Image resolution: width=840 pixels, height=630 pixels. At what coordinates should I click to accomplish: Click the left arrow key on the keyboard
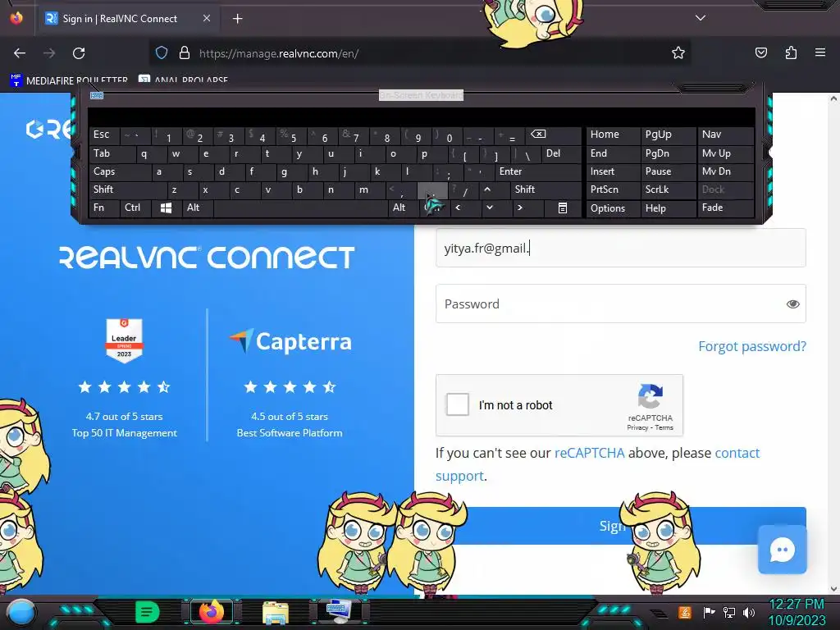tap(458, 208)
